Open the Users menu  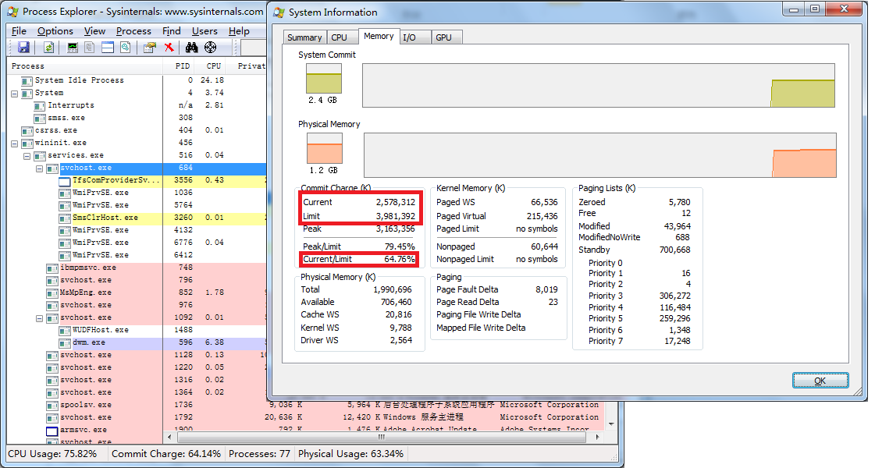pyautogui.click(x=205, y=31)
